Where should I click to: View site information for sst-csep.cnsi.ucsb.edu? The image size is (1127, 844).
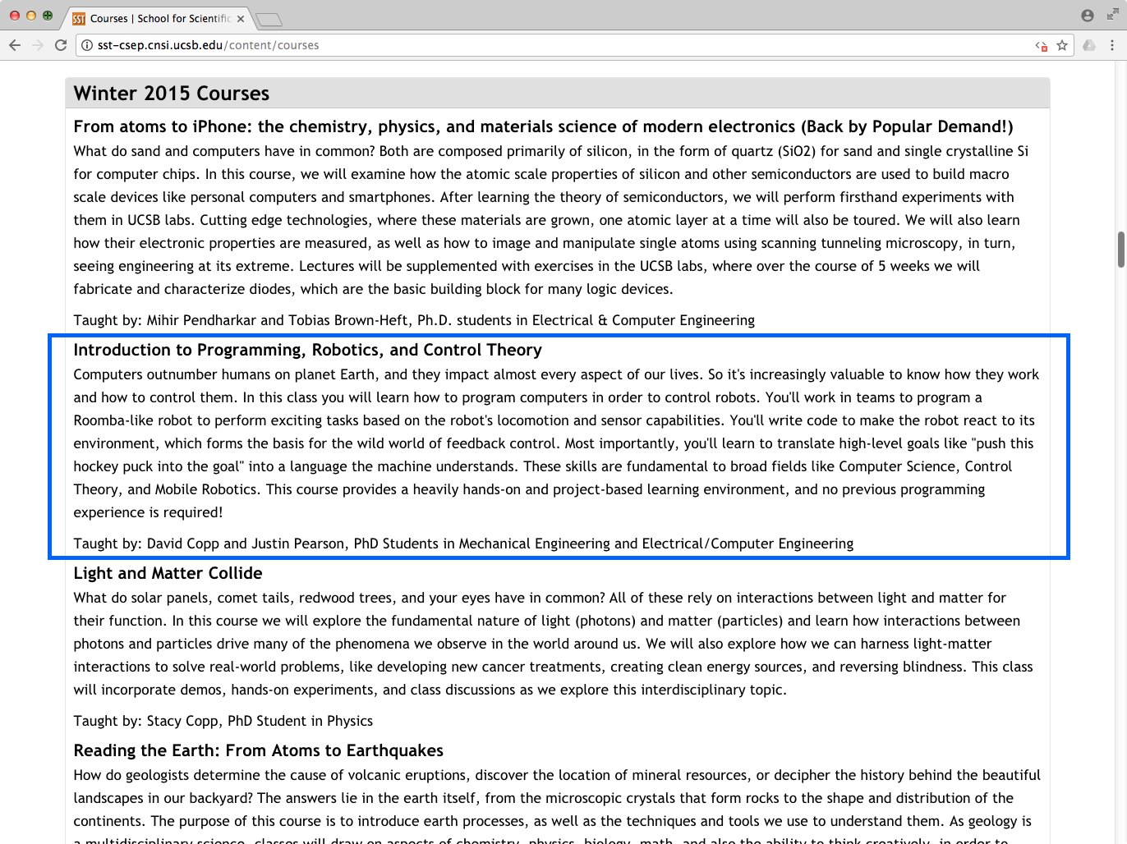coord(87,45)
